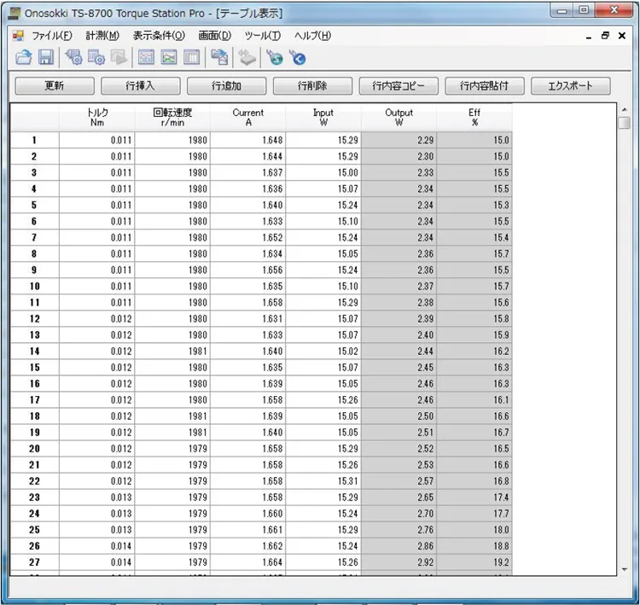Click torque cell 0.013 in row 23
This screenshot has width=640, height=605.
[x=97, y=497]
